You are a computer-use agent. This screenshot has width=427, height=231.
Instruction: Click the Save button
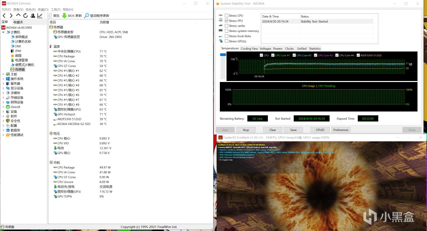[x=294, y=130]
